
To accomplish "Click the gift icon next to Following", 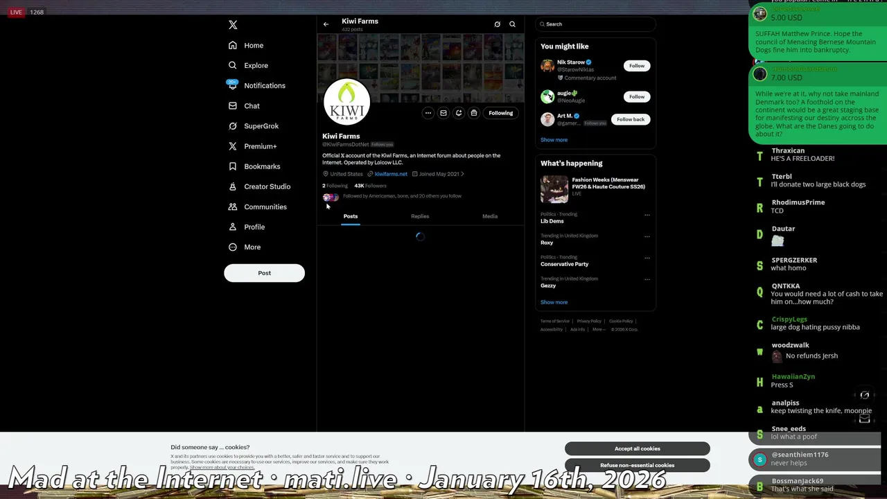I will click(474, 113).
